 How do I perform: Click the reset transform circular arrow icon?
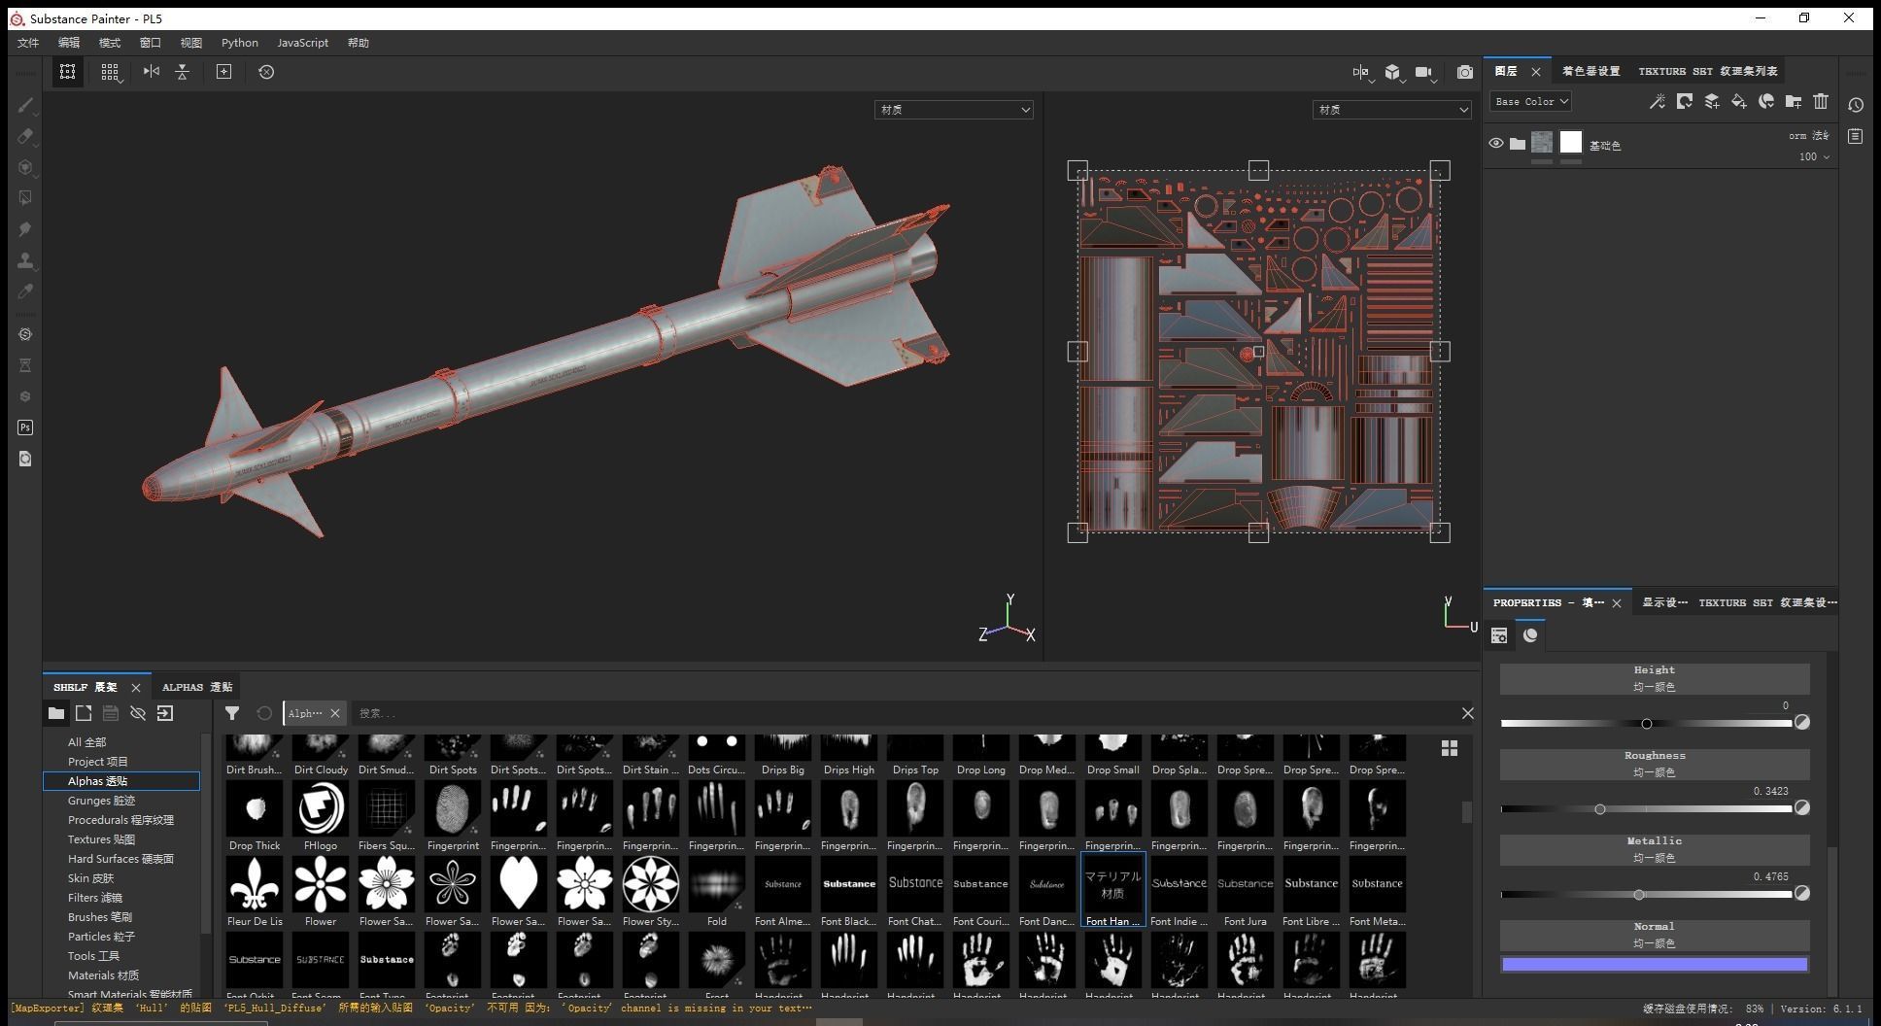tap(266, 72)
